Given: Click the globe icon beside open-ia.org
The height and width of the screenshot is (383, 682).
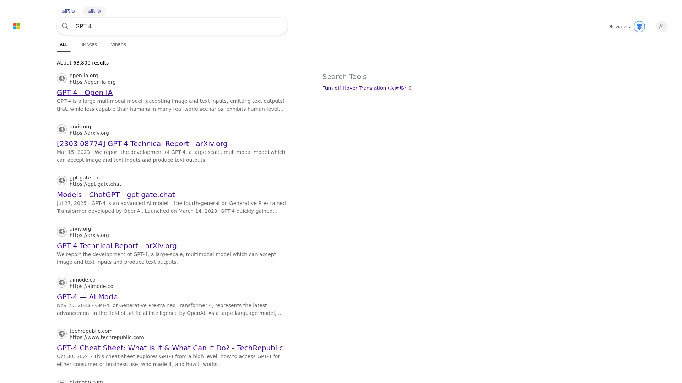Looking at the screenshot, I should click(x=62, y=78).
